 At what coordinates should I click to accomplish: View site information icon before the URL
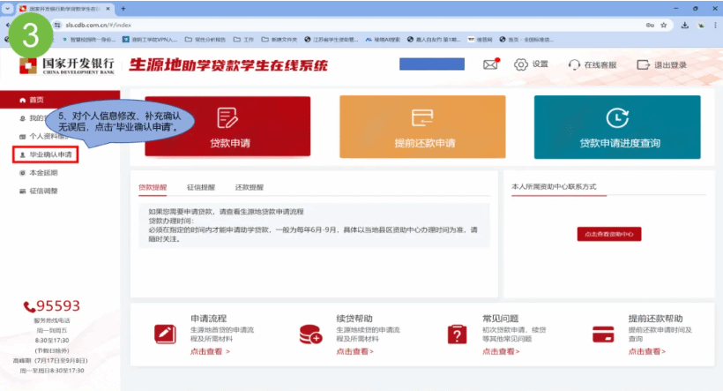[57, 25]
